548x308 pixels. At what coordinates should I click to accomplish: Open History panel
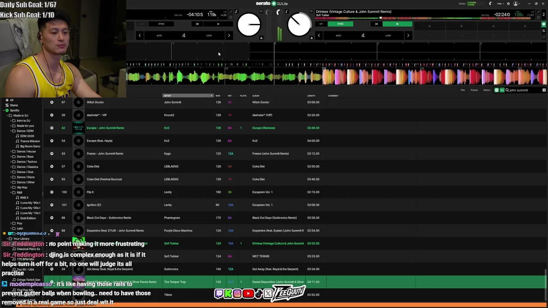[x=487, y=90]
